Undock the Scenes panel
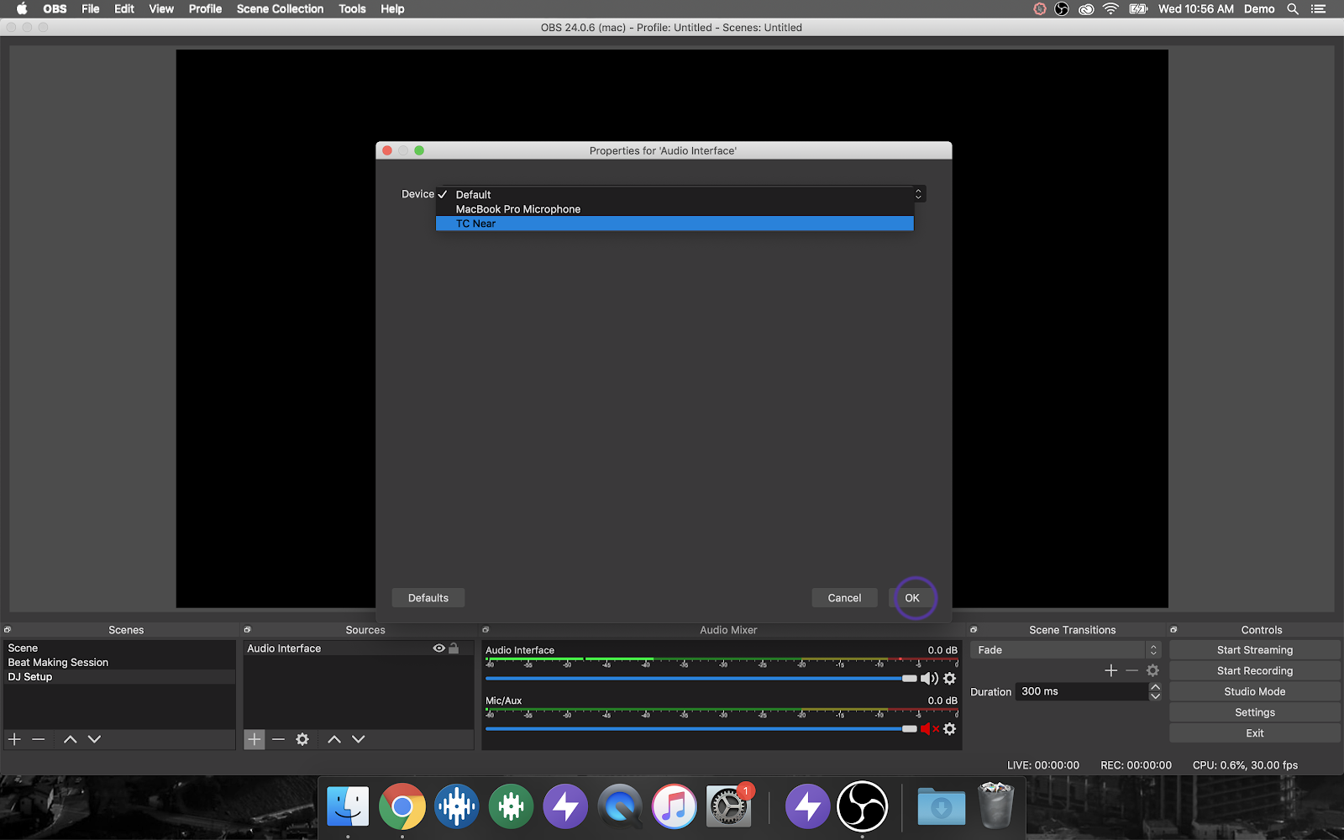 tap(8, 630)
